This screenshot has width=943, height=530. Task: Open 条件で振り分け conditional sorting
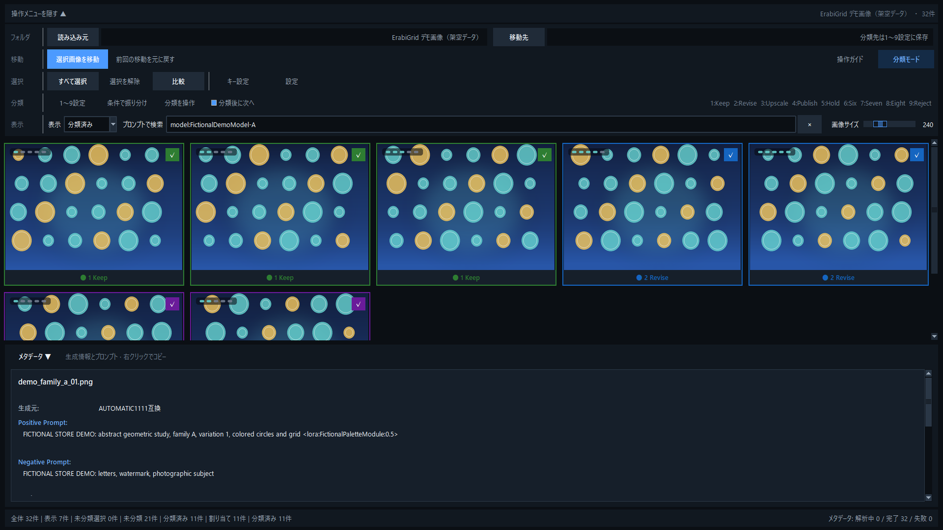(x=127, y=103)
